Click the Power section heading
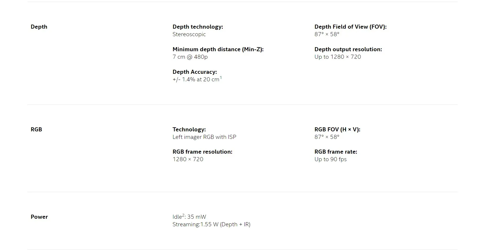499x252 pixels. pyautogui.click(x=39, y=217)
